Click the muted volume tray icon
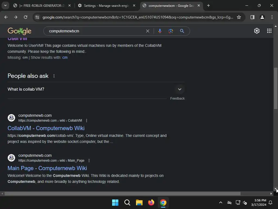The width and height of the screenshot is (278, 209). [x=245, y=202]
